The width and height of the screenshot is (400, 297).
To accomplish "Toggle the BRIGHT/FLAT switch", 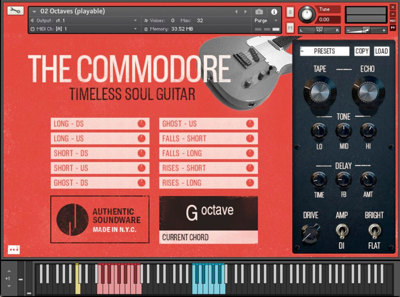I will click(374, 231).
